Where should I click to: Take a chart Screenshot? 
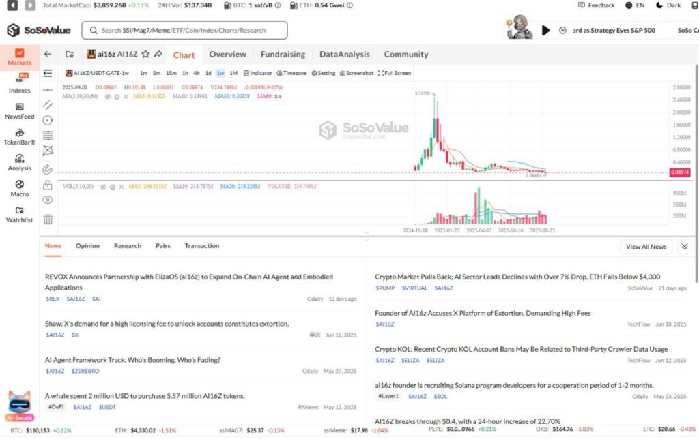[x=356, y=73]
